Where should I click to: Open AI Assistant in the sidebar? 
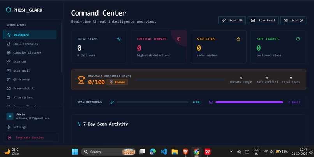(x=30, y=98)
